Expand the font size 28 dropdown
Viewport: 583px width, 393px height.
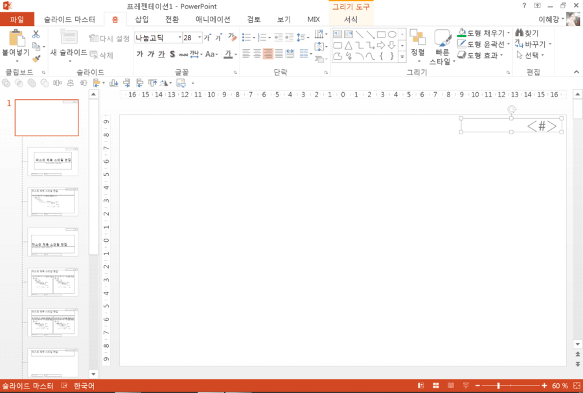click(x=200, y=38)
